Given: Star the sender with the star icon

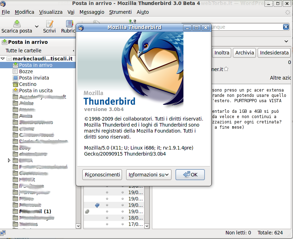Looking at the screenshot, I should [x=226, y=69].
